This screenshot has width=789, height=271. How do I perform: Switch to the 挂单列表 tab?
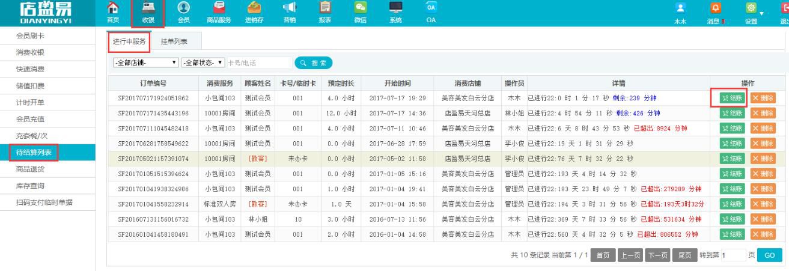point(174,41)
